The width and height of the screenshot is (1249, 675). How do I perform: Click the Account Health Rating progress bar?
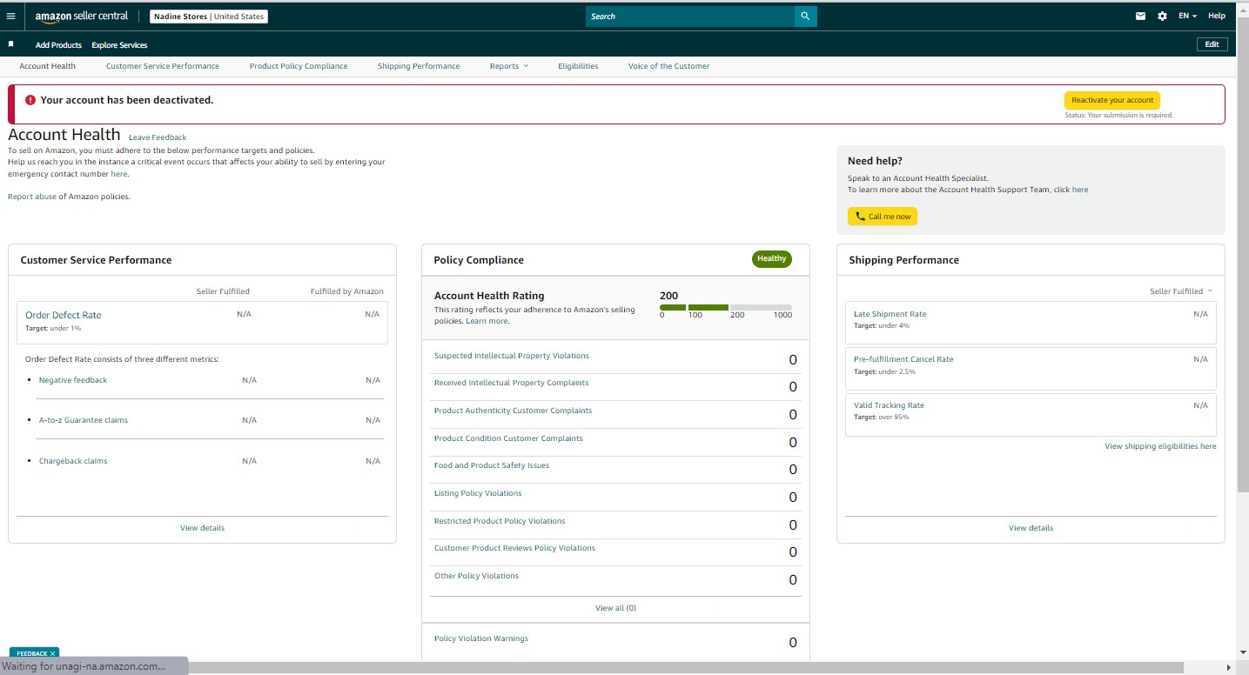(x=726, y=308)
